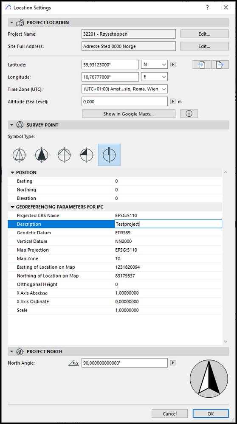Select the filled triangle survey point symbol
Screen dimensions: 237x424
click(x=41, y=155)
